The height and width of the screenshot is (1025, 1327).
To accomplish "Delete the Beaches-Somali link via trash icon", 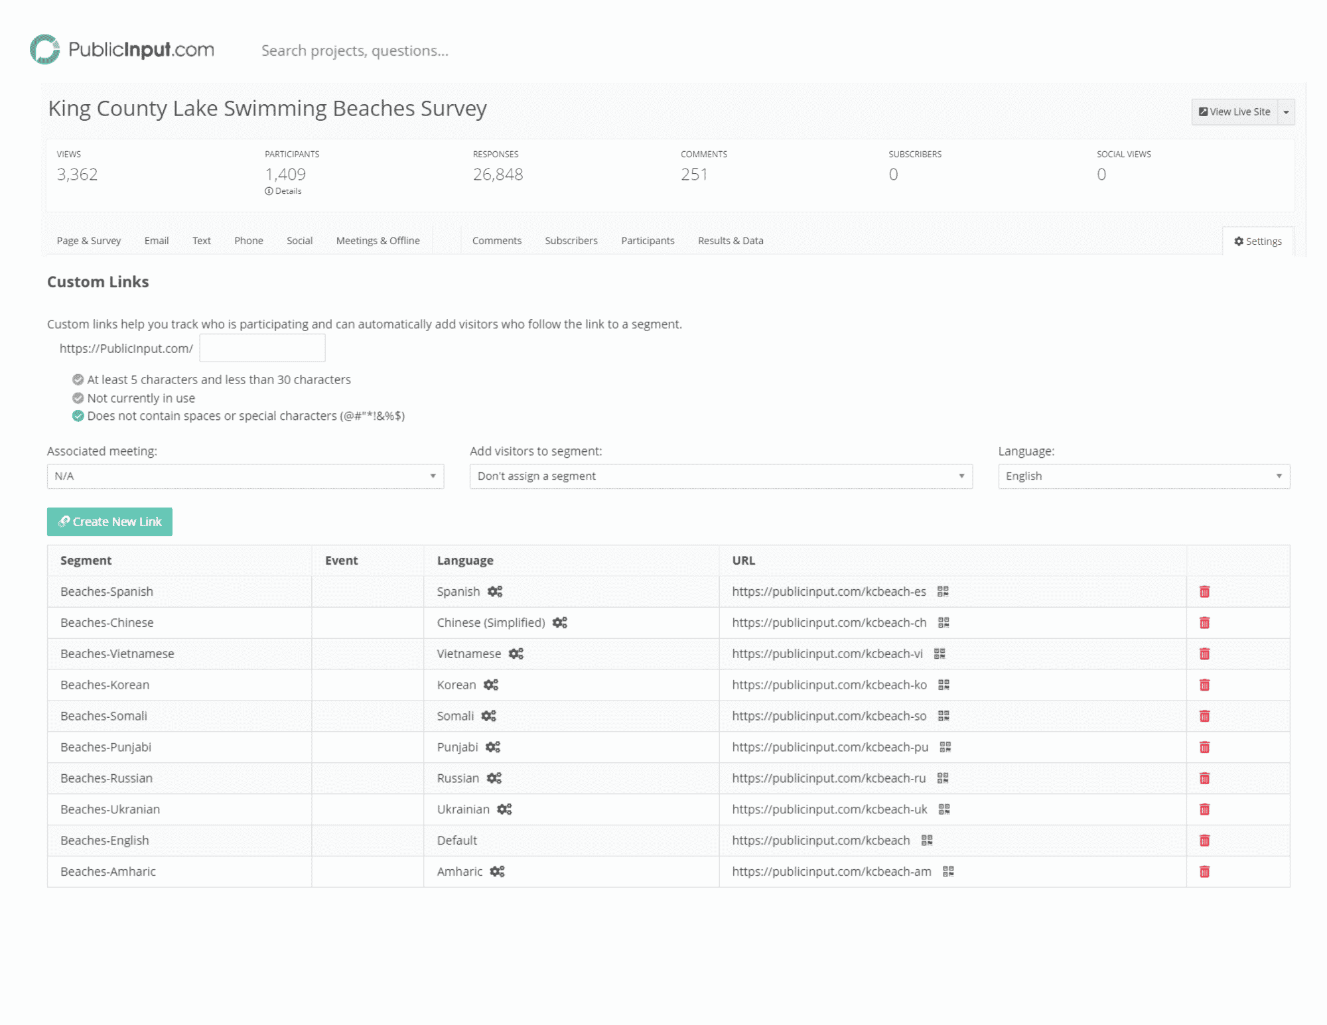I will click(x=1204, y=716).
